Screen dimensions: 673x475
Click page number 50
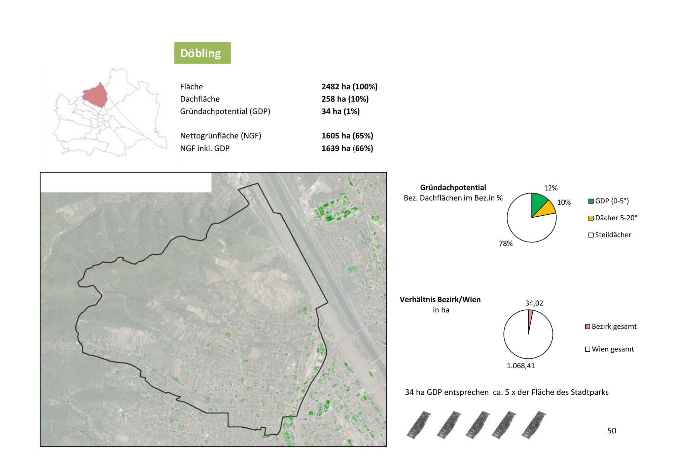point(611,431)
